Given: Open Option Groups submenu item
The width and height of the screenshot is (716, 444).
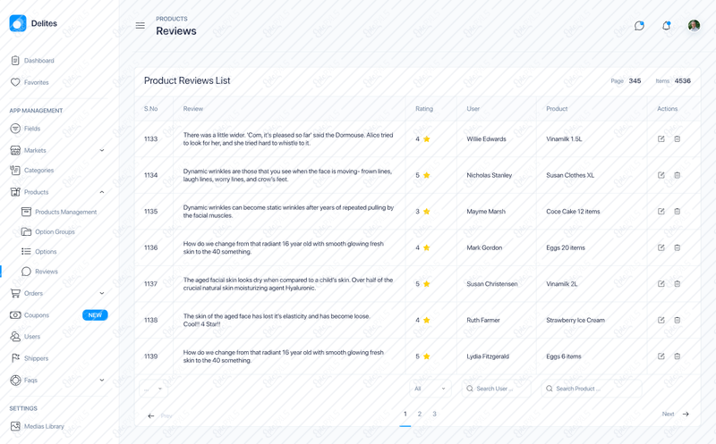Looking at the screenshot, I should coord(48,231).
